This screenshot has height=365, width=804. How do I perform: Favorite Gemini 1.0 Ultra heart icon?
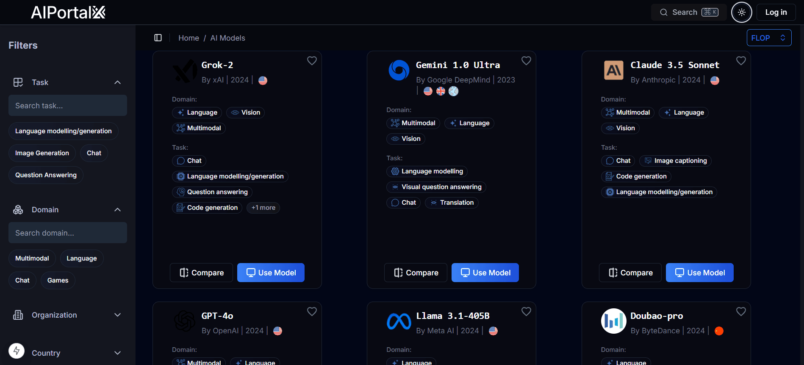[526, 61]
